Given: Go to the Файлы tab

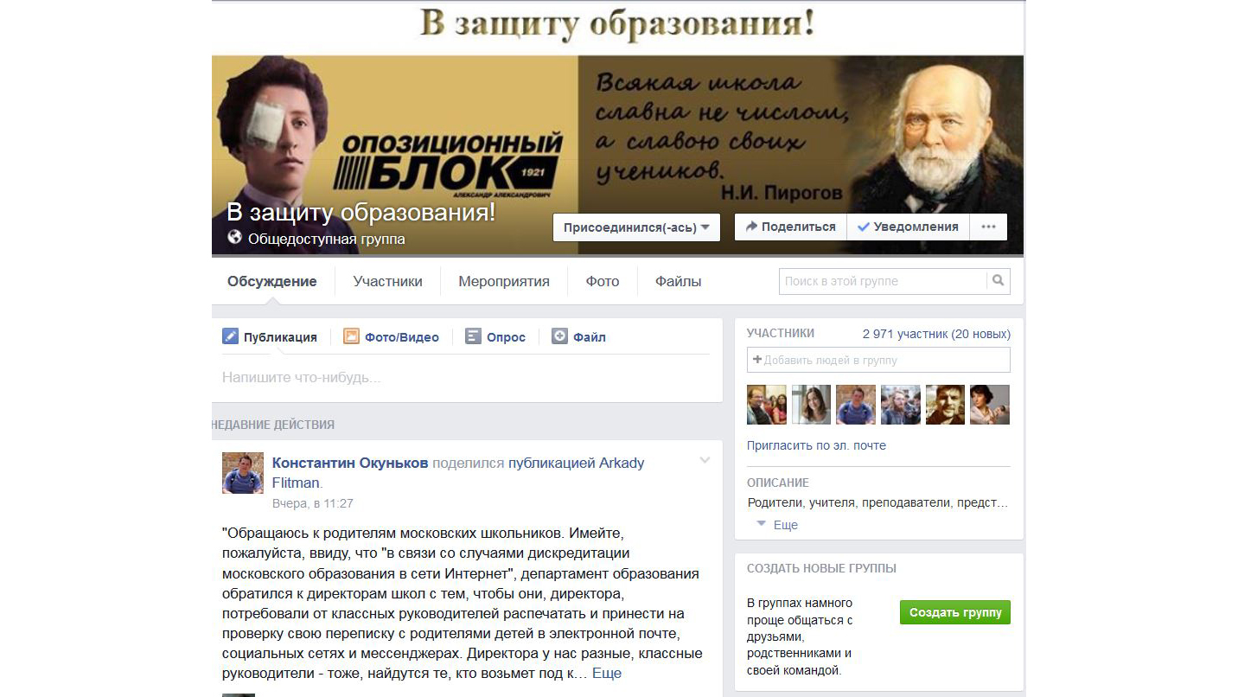Looking at the screenshot, I should (679, 281).
